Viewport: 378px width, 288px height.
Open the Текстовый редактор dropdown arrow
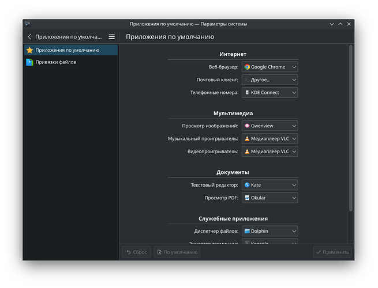coord(294,185)
